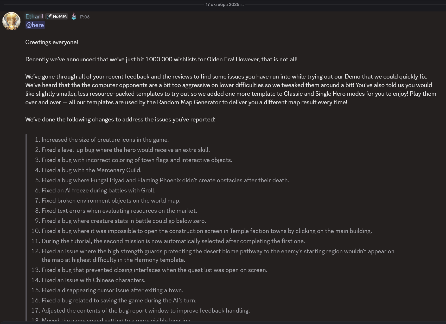This screenshot has width=446, height=324.
Task: Click the sword icon in the HoMM tag
Action: click(x=49, y=17)
